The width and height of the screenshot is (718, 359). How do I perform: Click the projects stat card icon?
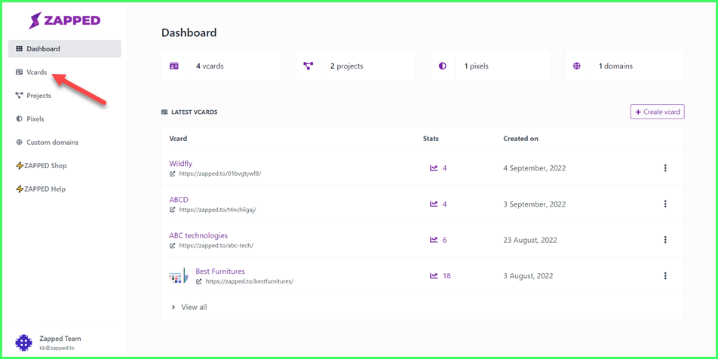(x=308, y=66)
